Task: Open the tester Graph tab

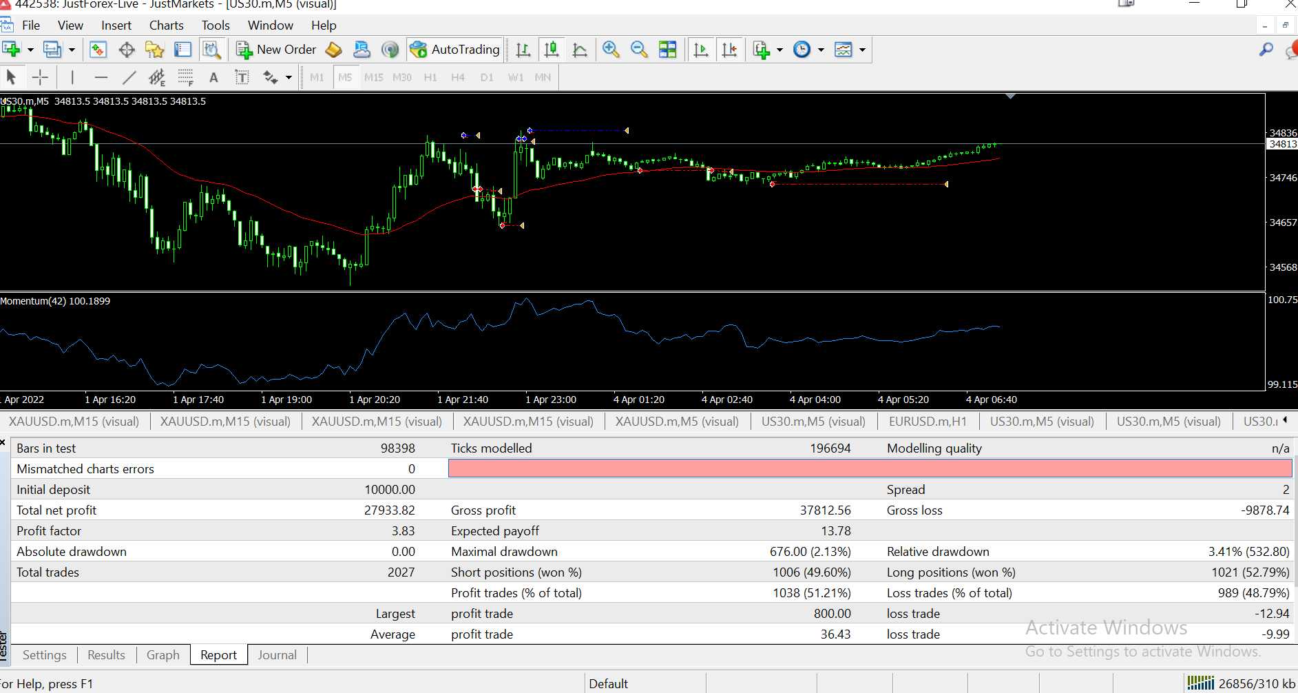Action: pos(163,655)
